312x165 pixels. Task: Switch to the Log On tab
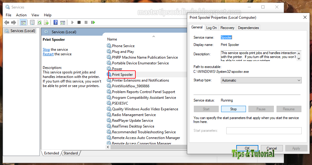point(211,28)
